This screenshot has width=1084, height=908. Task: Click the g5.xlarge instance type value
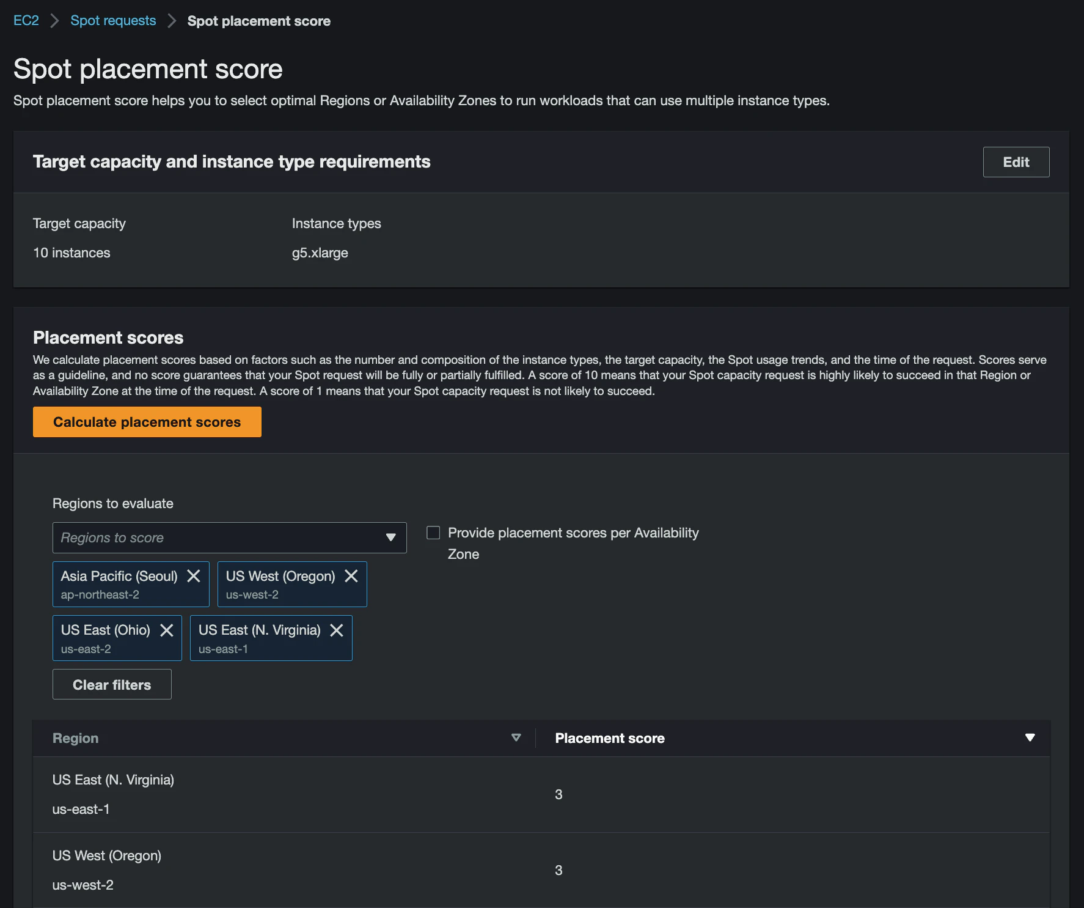(320, 253)
